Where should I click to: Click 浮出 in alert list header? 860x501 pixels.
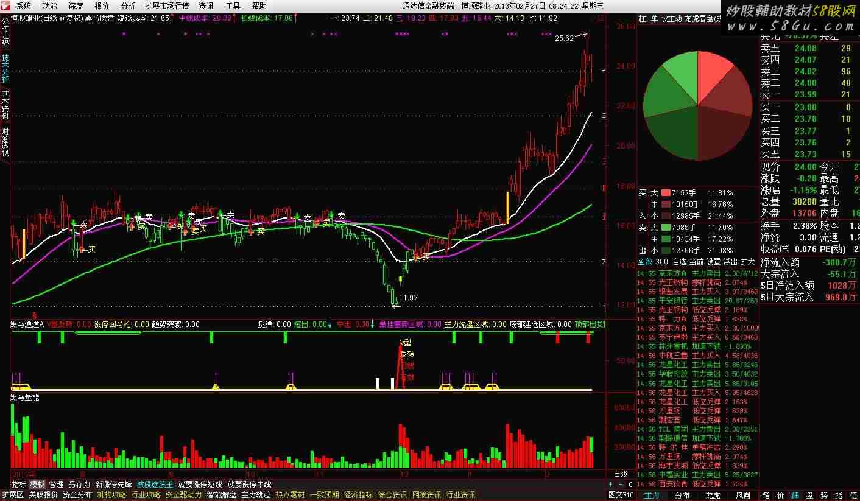tap(730, 262)
